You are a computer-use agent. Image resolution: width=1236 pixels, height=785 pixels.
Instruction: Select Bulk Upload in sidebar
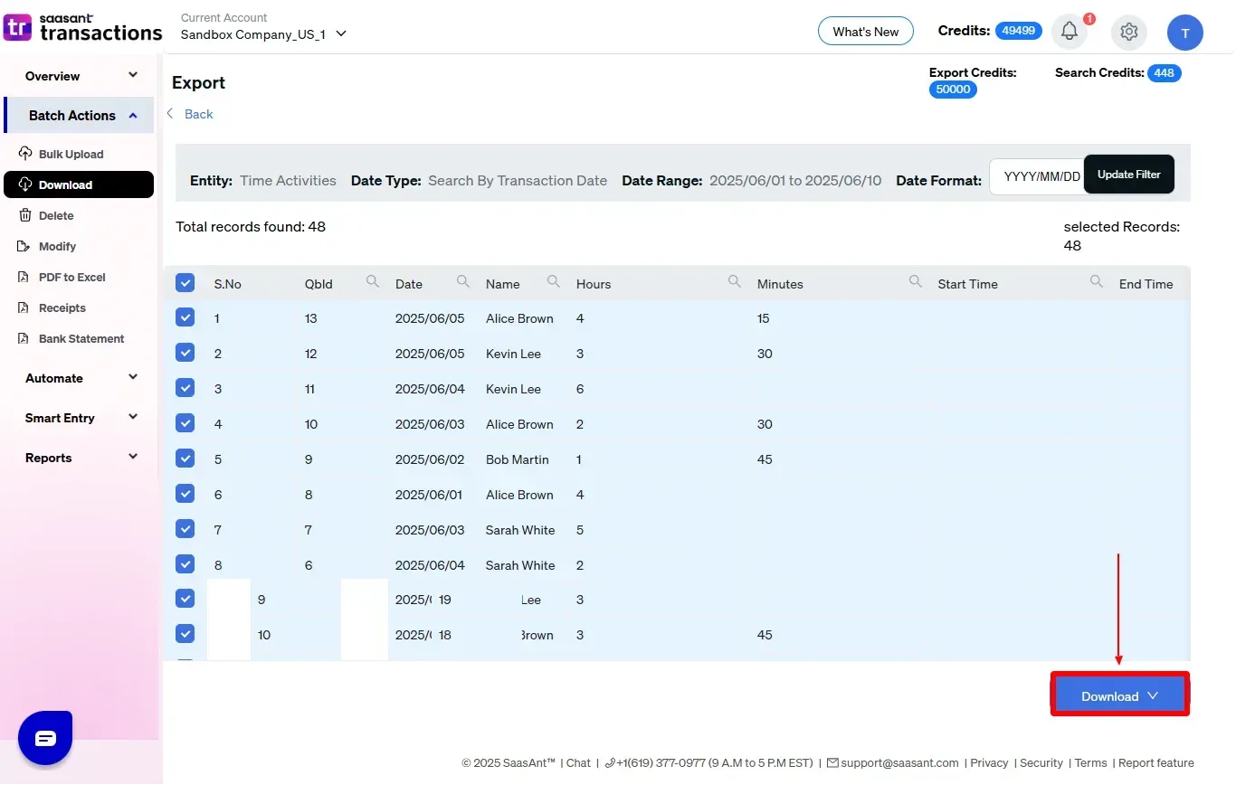click(x=71, y=154)
